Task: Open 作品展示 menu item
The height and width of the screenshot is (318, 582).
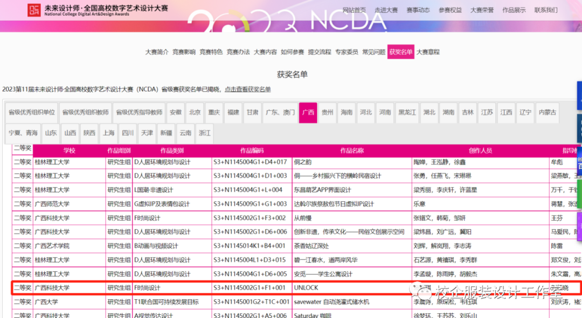Action: pyautogui.click(x=514, y=10)
